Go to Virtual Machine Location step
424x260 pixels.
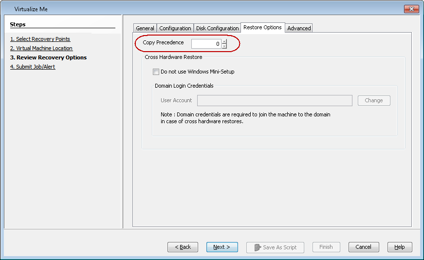coord(41,48)
